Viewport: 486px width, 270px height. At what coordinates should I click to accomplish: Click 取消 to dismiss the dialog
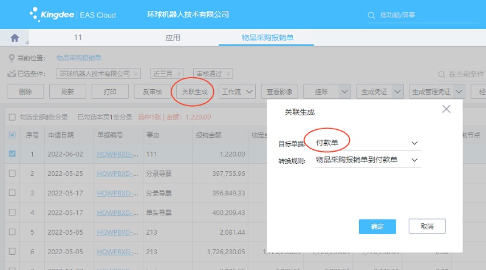point(426,226)
